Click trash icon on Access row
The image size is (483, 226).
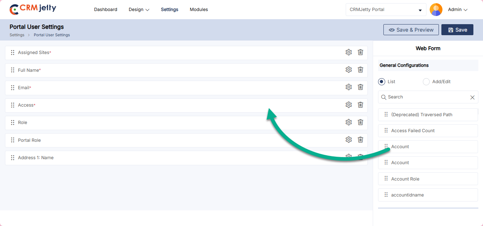pos(360,105)
